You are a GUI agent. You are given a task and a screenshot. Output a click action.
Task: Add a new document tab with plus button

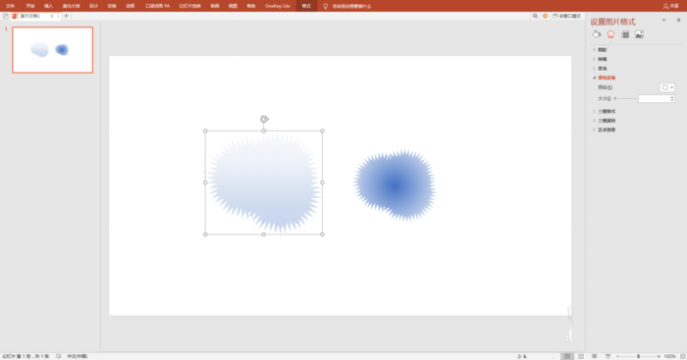(66, 16)
